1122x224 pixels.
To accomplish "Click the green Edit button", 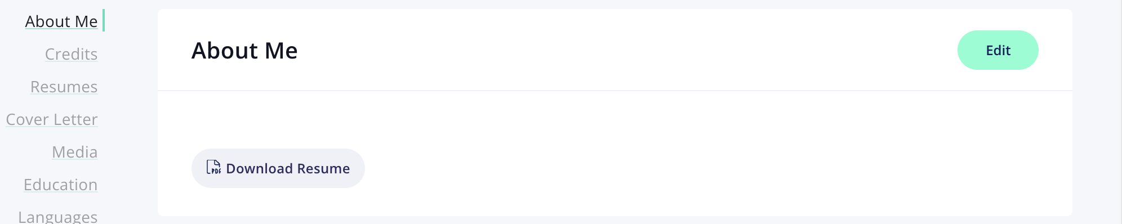I will click(x=998, y=50).
